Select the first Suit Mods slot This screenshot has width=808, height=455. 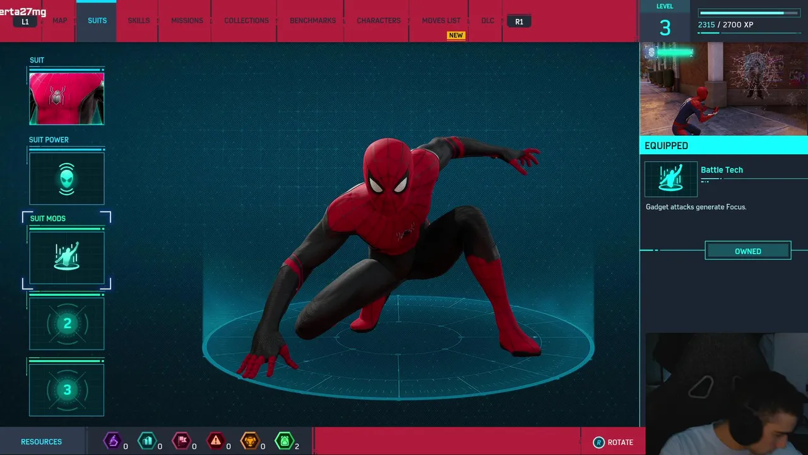pyautogui.click(x=66, y=257)
